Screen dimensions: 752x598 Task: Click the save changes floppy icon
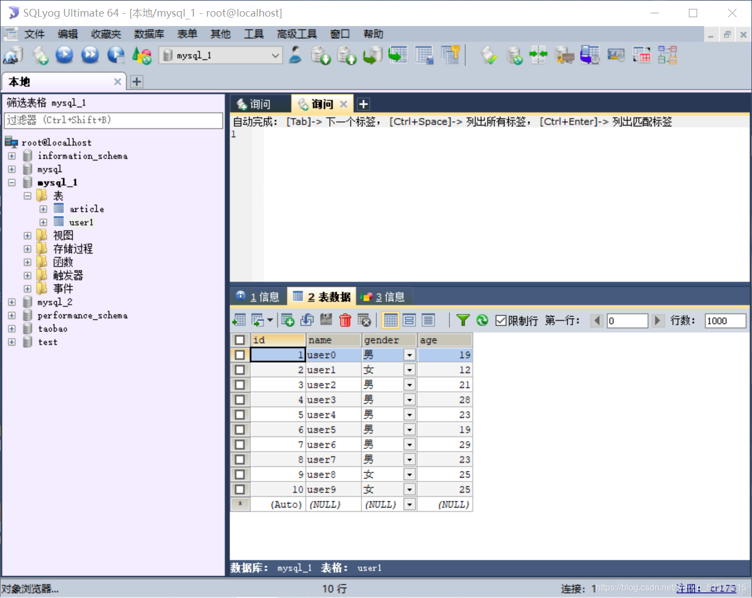click(x=326, y=320)
